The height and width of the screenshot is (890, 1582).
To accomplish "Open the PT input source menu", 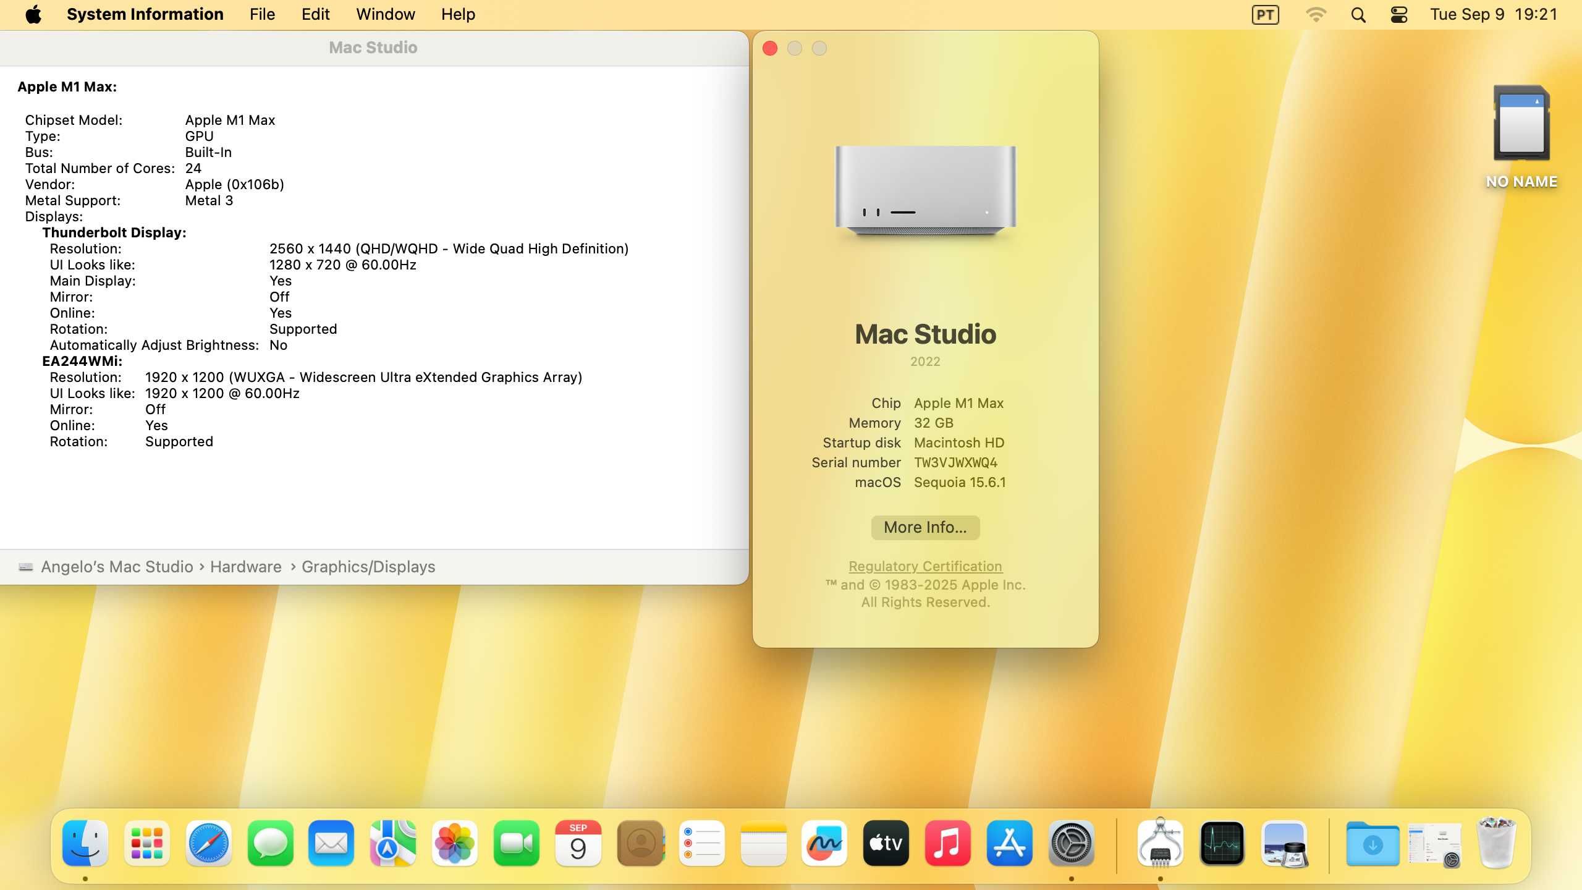I will [1265, 15].
